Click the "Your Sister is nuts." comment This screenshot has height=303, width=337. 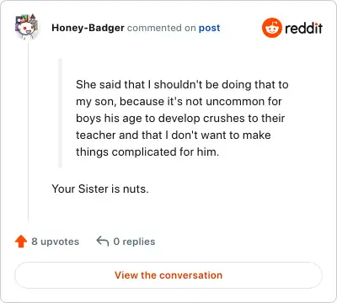point(100,189)
